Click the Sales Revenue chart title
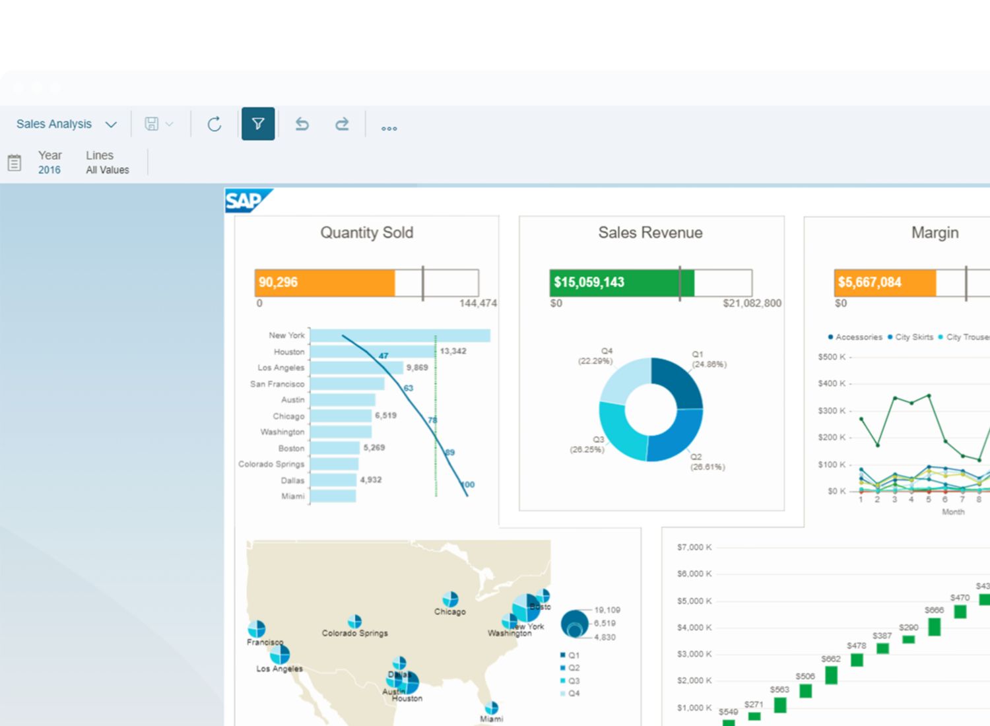Image resolution: width=990 pixels, height=726 pixels. point(650,232)
